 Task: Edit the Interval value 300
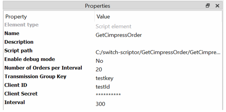point(100,104)
